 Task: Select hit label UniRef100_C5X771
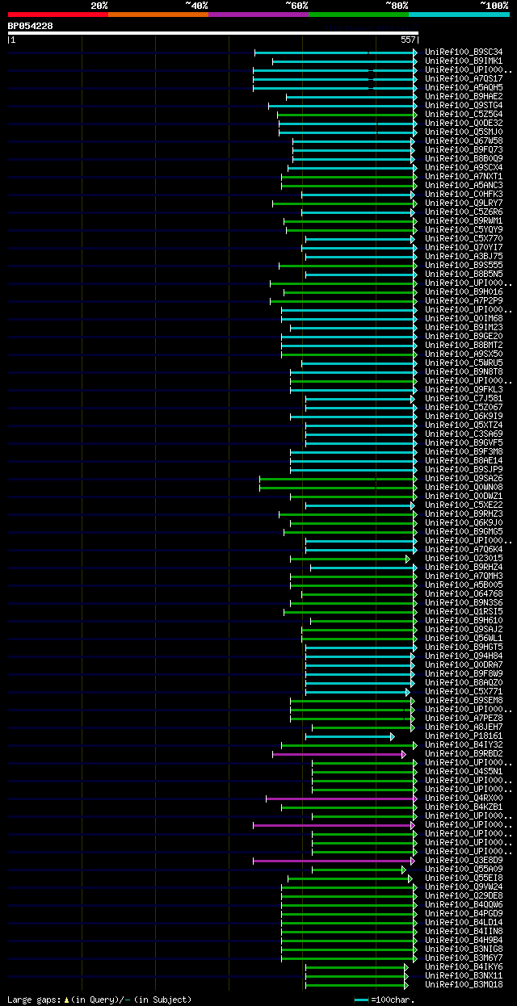(464, 692)
